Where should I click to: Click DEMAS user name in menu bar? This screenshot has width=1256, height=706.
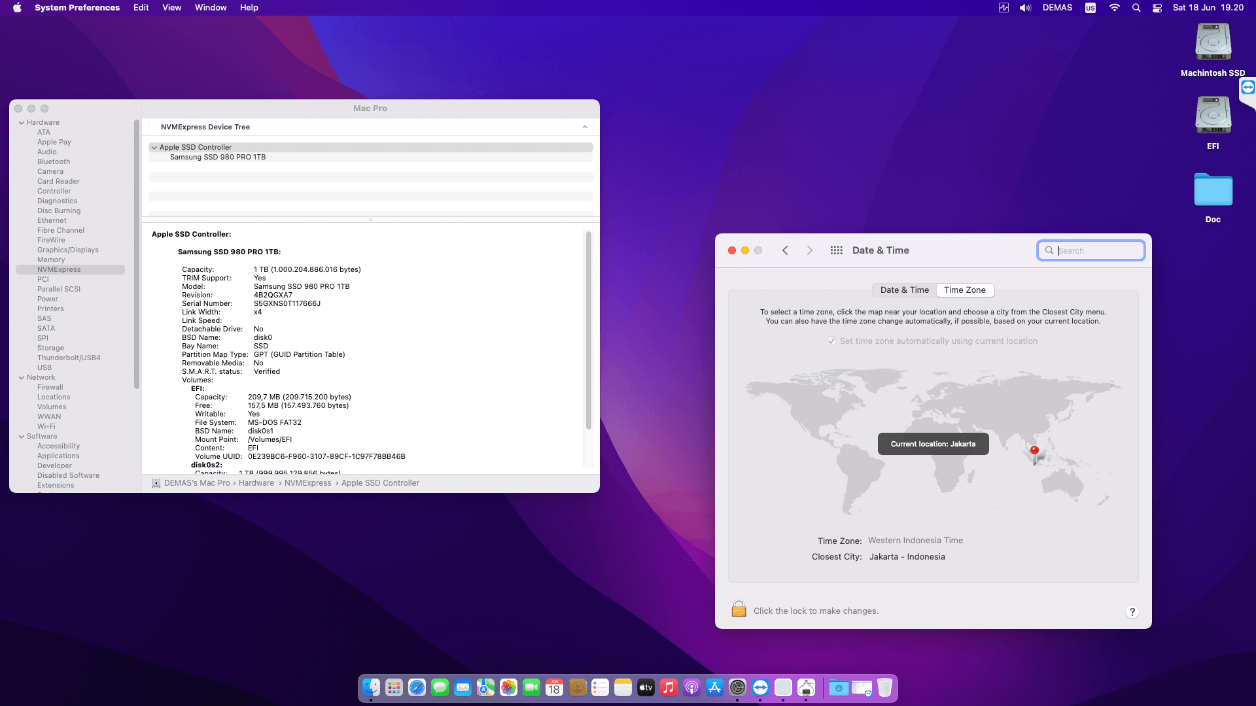1057,8
